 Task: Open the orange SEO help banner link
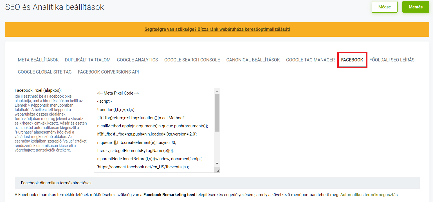[x=217, y=29]
